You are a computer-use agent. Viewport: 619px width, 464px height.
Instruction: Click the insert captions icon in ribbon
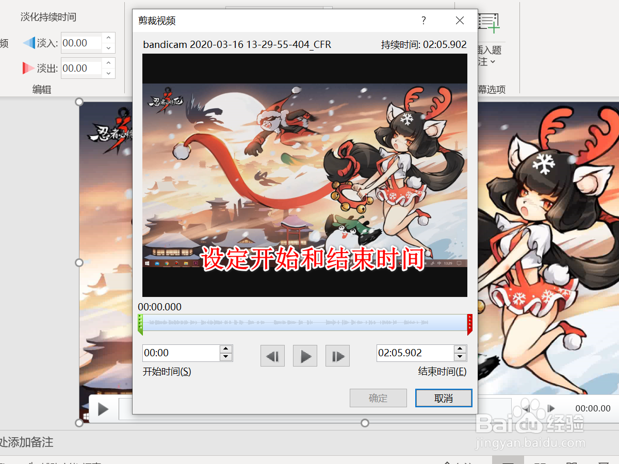click(x=489, y=23)
